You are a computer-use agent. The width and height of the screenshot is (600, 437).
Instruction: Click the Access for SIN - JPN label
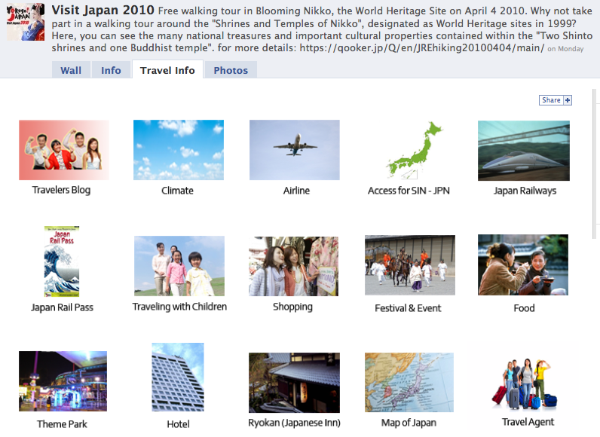point(409,191)
